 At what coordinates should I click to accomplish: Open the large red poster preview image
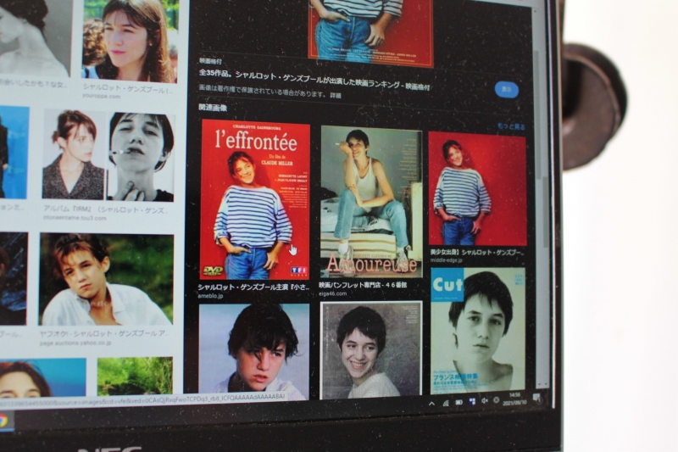tap(371, 32)
